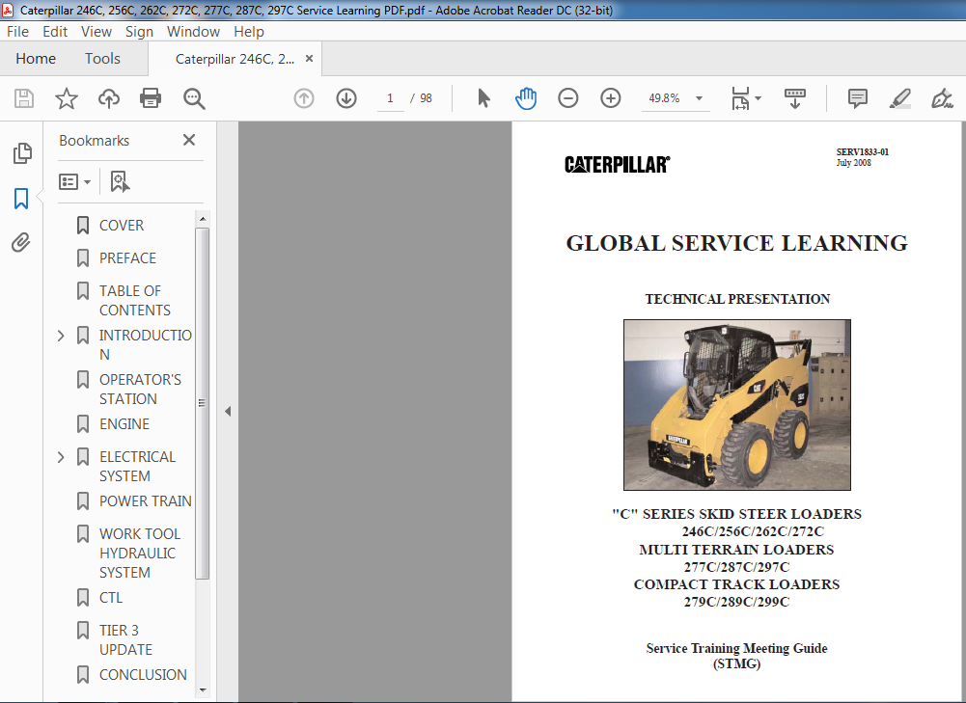Image resolution: width=966 pixels, height=703 pixels.
Task: Open the Window menu
Action: pyautogui.click(x=193, y=32)
